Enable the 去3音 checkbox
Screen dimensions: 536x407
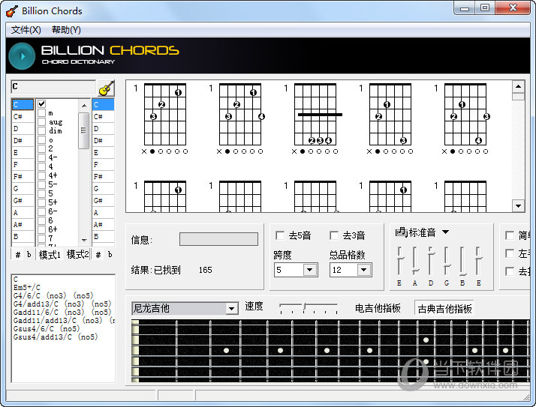(333, 235)
